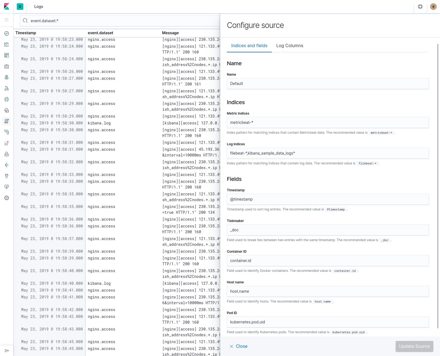This screenshot has height=356, width=440.
Task: Switch to the Log Columns tab
Action: (290, 45)
